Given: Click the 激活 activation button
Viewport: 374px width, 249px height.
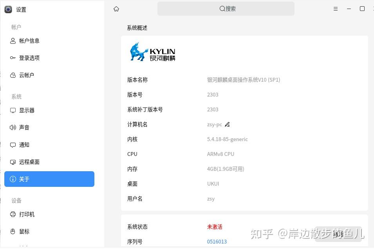Looking at the screenshot, I should [338, 234].
